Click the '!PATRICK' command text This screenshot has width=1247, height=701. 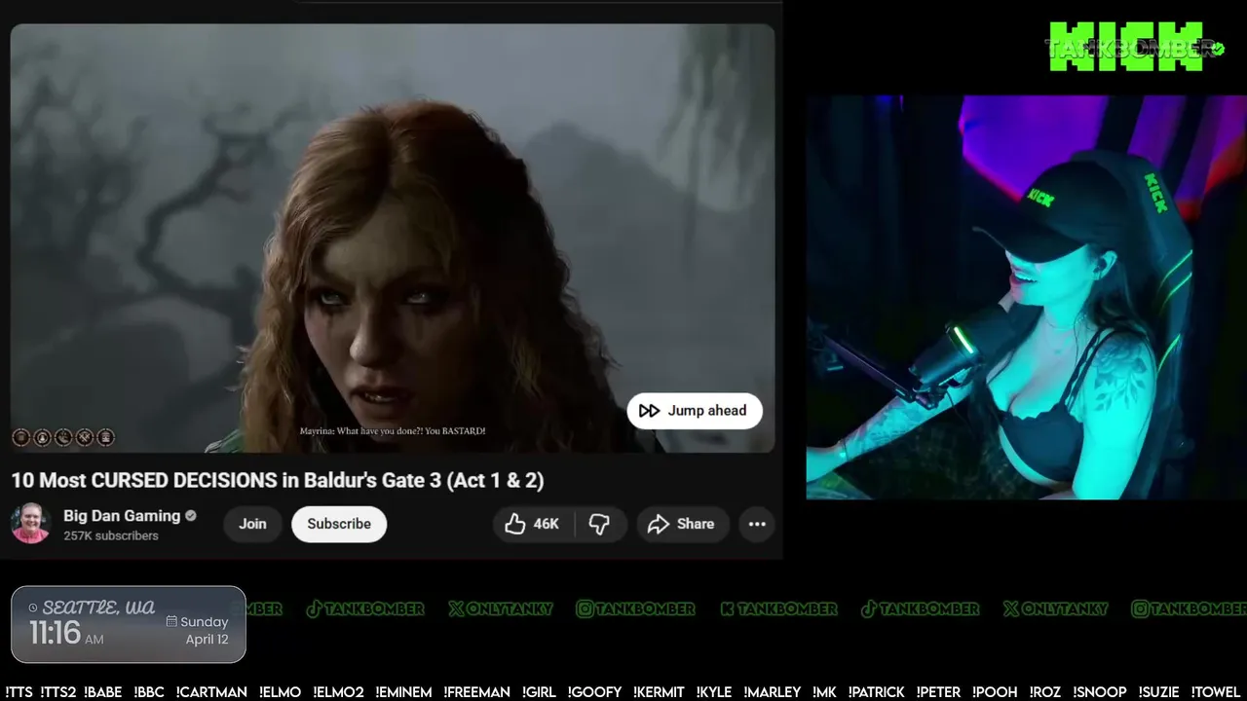(x=876, y=692)
